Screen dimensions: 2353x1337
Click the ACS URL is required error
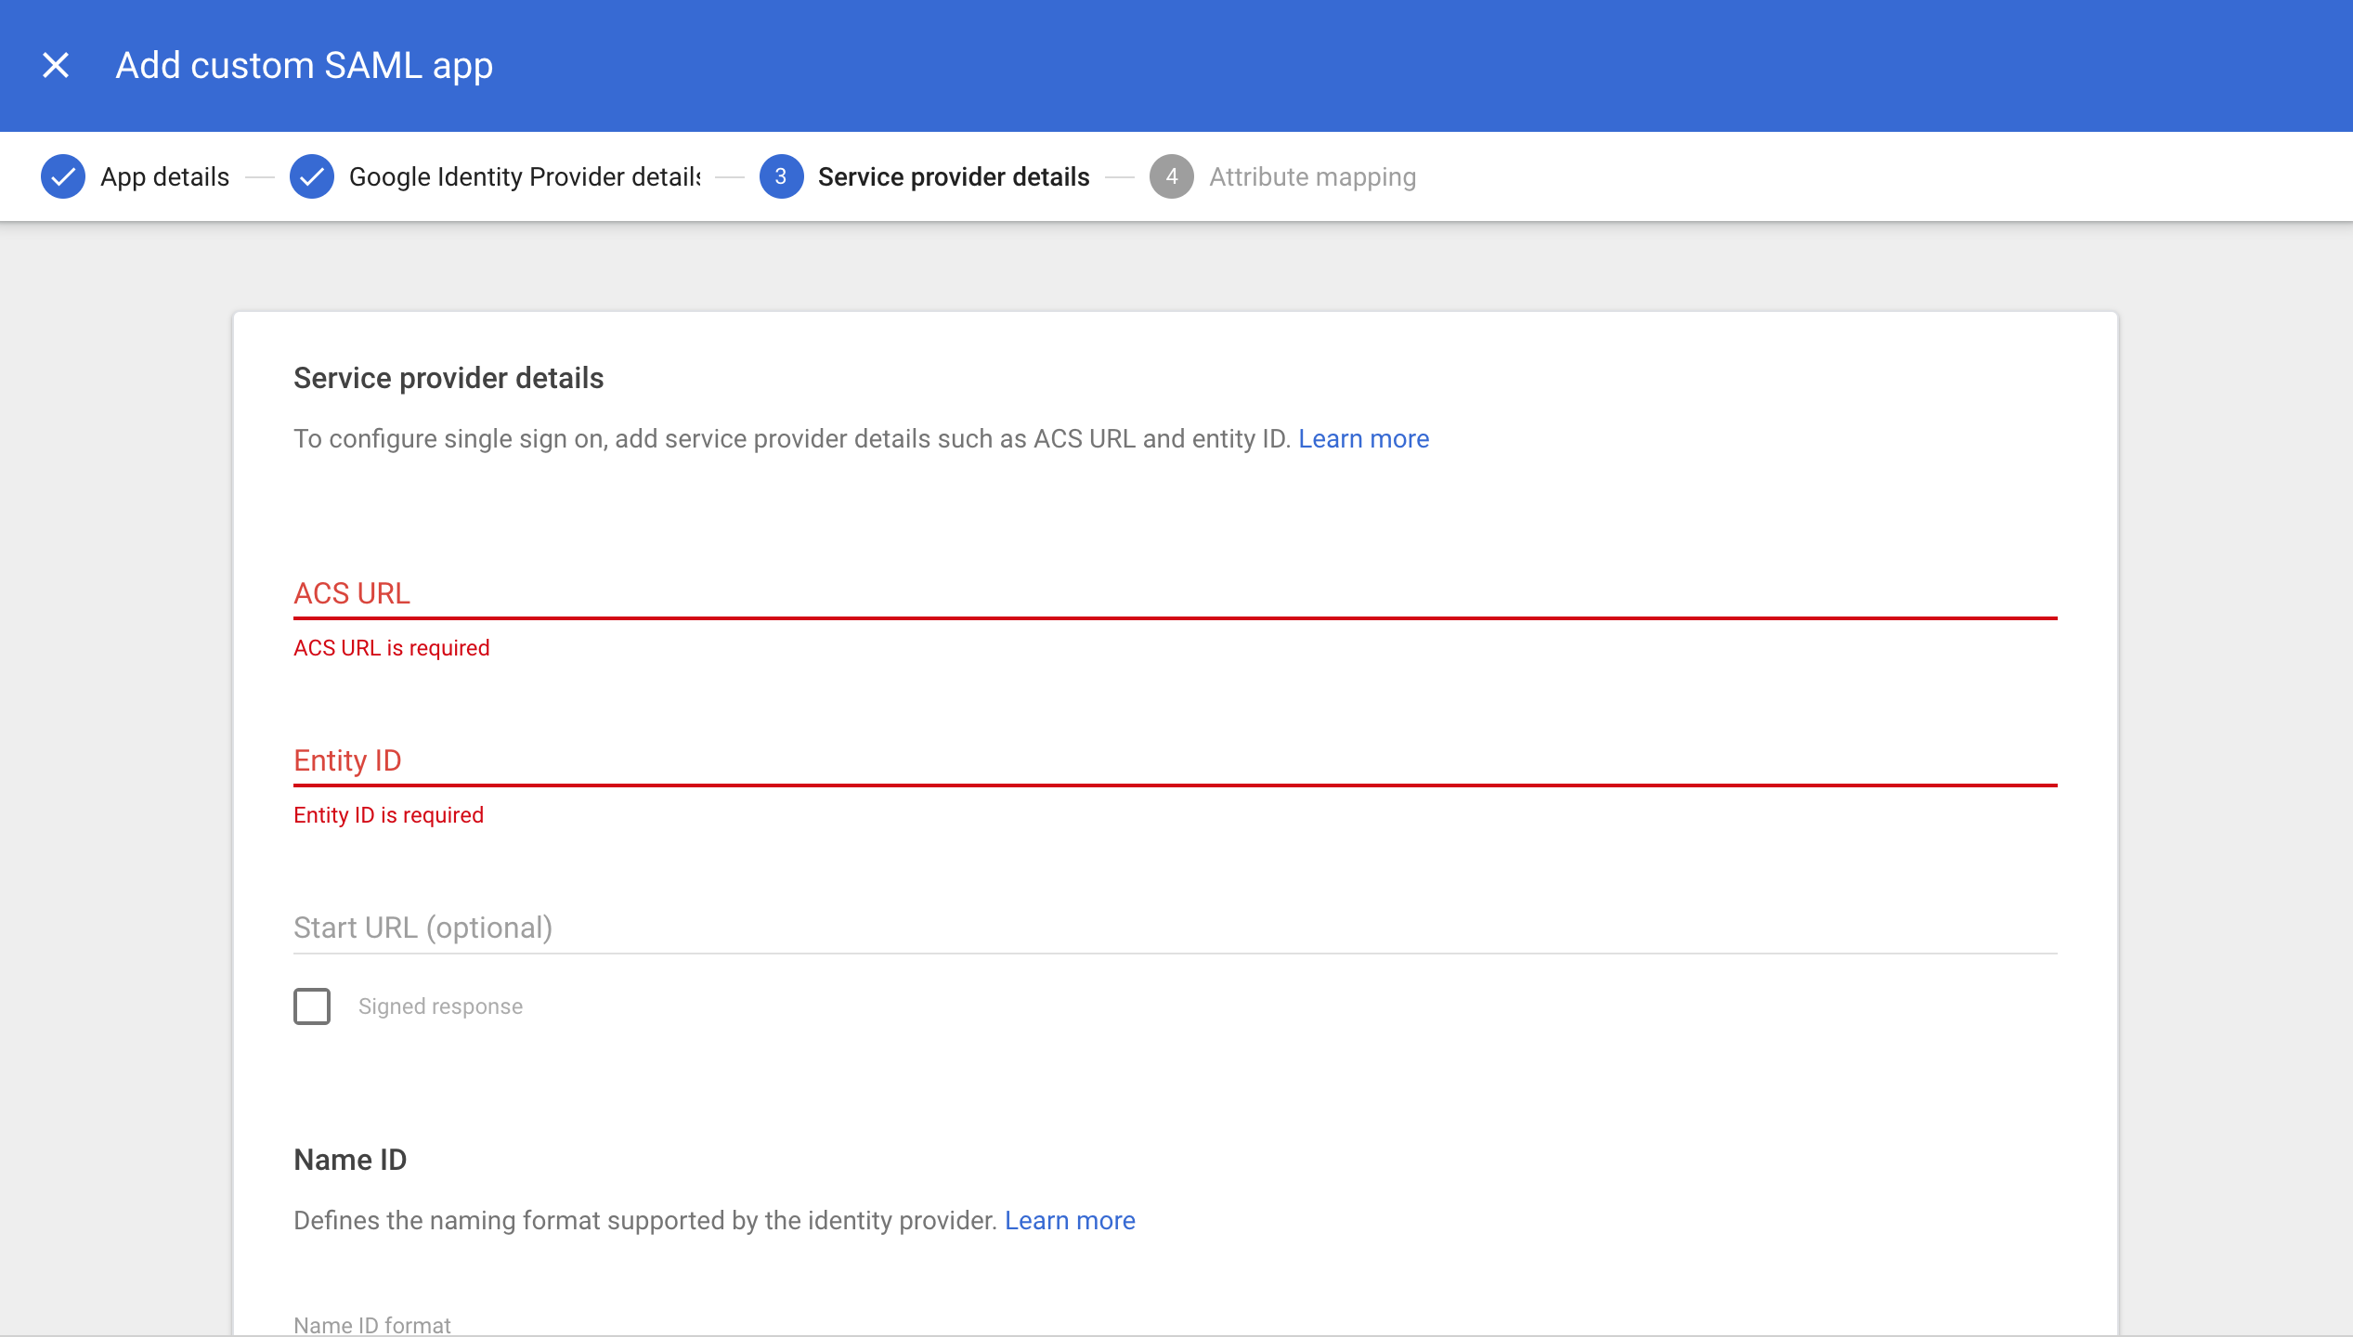tap(391, 648)
